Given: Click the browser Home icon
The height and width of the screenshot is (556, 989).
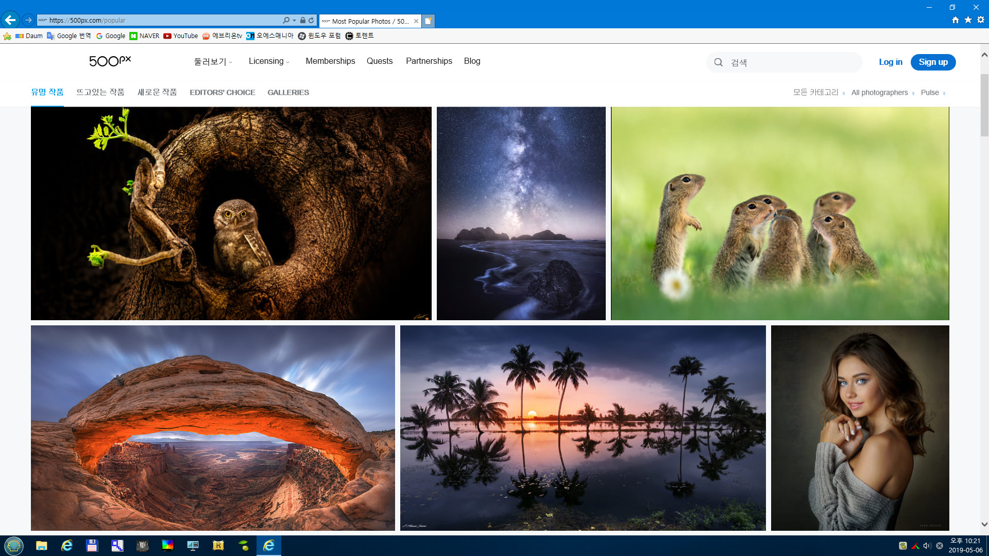Looking at the screenshot, I should click(x=956, y=20).
